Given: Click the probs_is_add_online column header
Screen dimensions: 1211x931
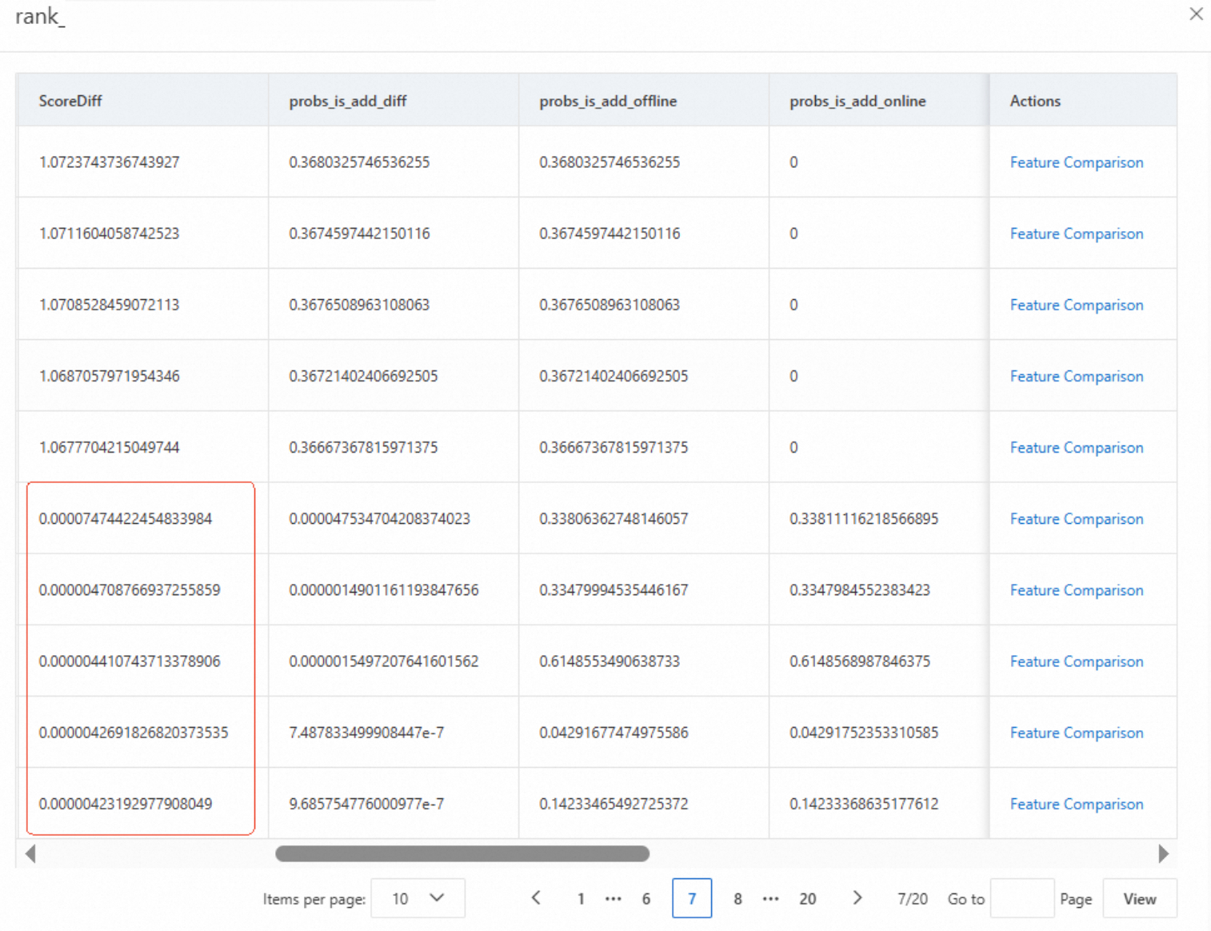Looking at the screenshot, I should tap(879, 101).
